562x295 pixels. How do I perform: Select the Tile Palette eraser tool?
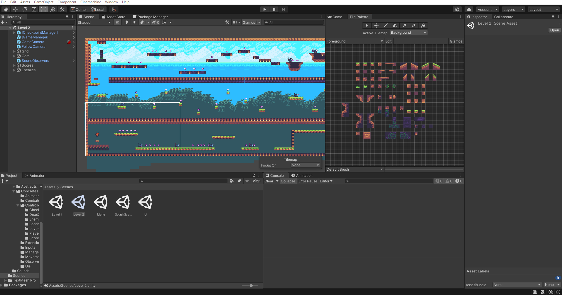(x=414, y=26)
